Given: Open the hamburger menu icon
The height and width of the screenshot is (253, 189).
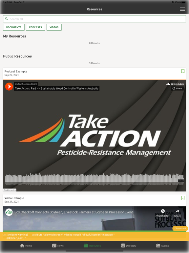Looking at the screenshot, I should click(x=182, y=9).
